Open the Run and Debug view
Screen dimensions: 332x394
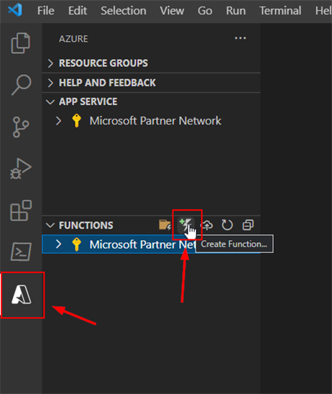21,169
